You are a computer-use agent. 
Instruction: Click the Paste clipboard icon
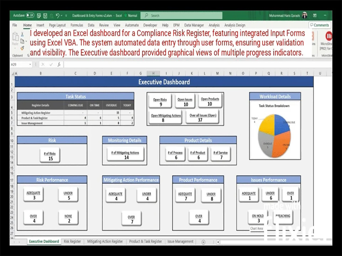tap(15, 37)
